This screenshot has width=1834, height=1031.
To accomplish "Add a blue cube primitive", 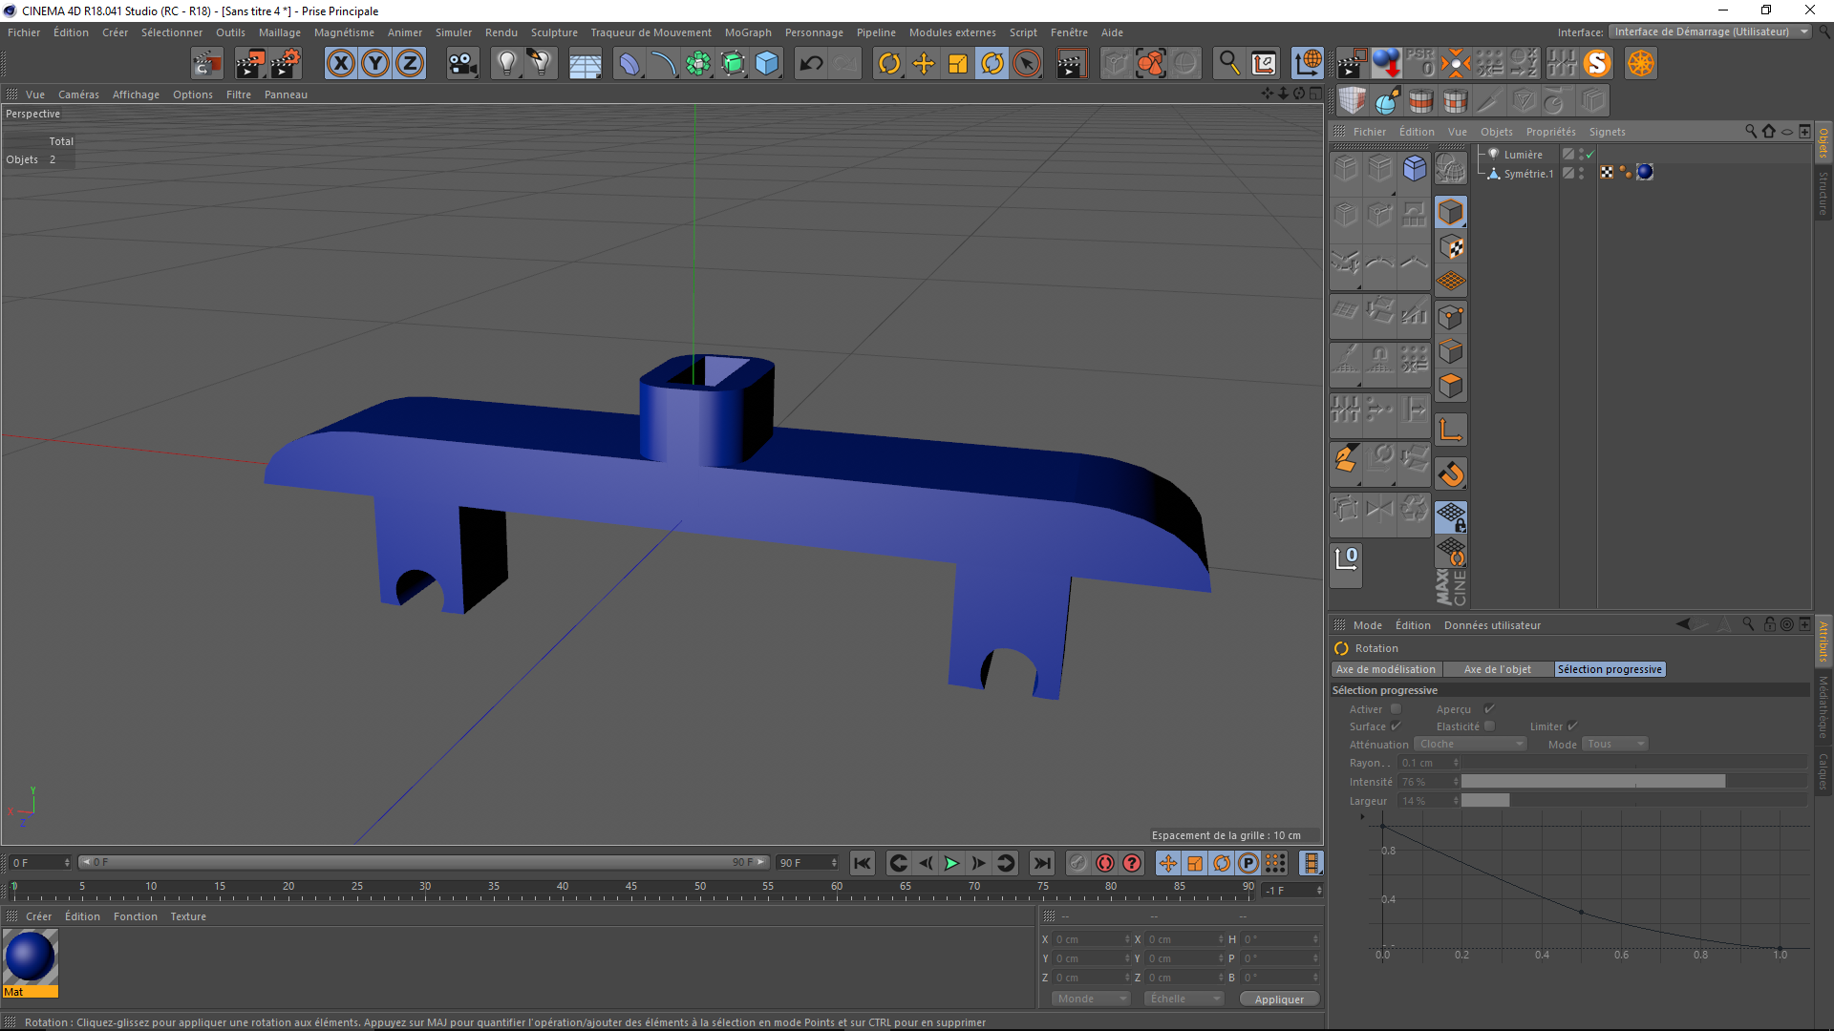I will (767, 64).
